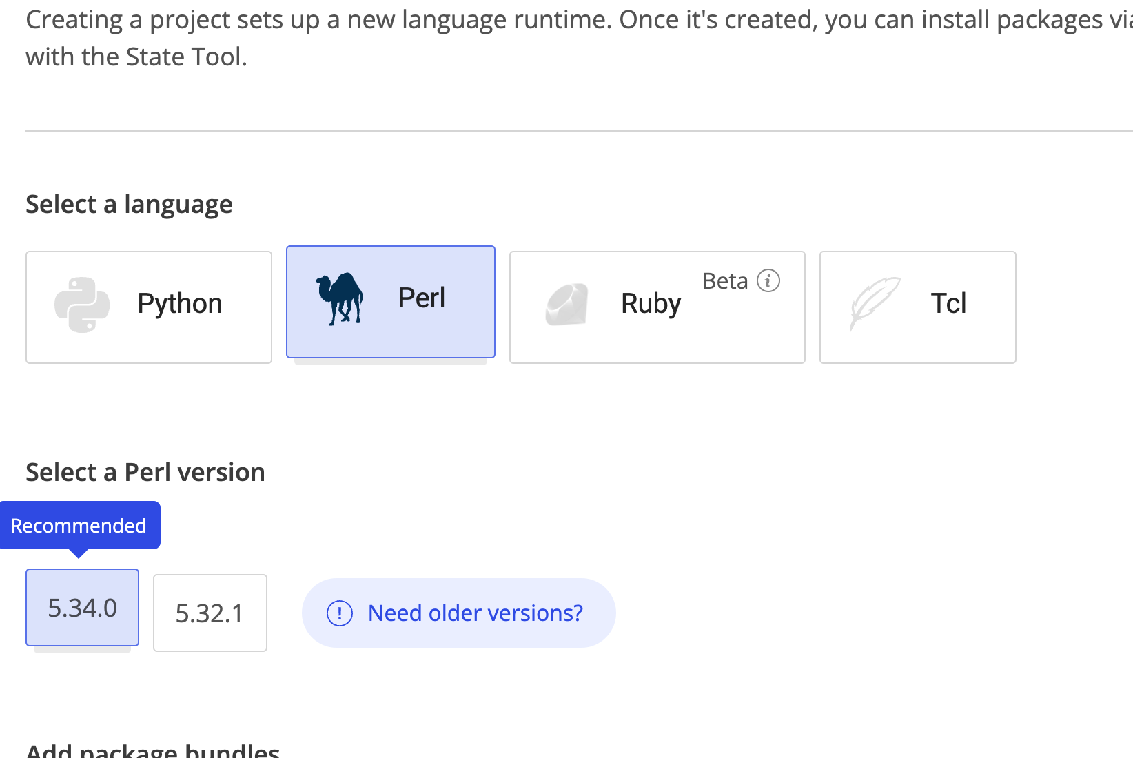The width and height of the screenshot is (1133, 758).
Task: Click the Add package bundles heading
Action: [152, 751]
